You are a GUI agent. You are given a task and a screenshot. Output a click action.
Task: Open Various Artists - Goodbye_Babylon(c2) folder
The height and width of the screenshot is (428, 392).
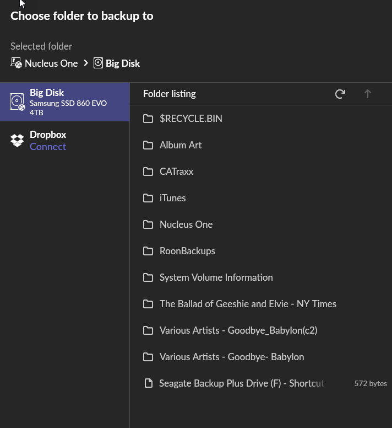click(238, 330)
